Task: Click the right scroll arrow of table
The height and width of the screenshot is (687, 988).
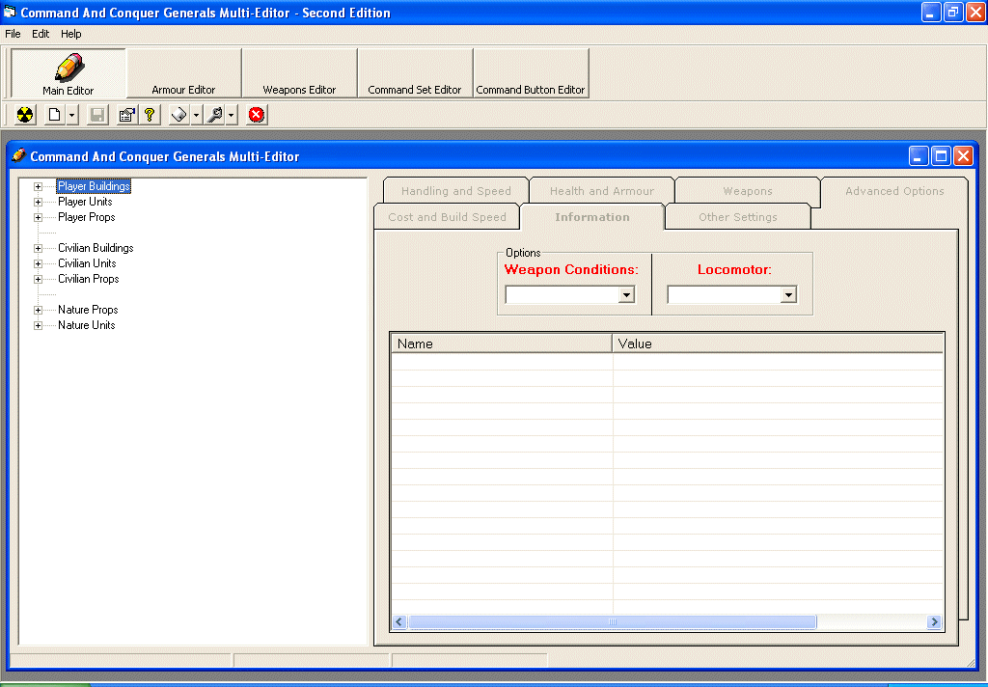Action: pyautogui.click(x=934, y=622)
